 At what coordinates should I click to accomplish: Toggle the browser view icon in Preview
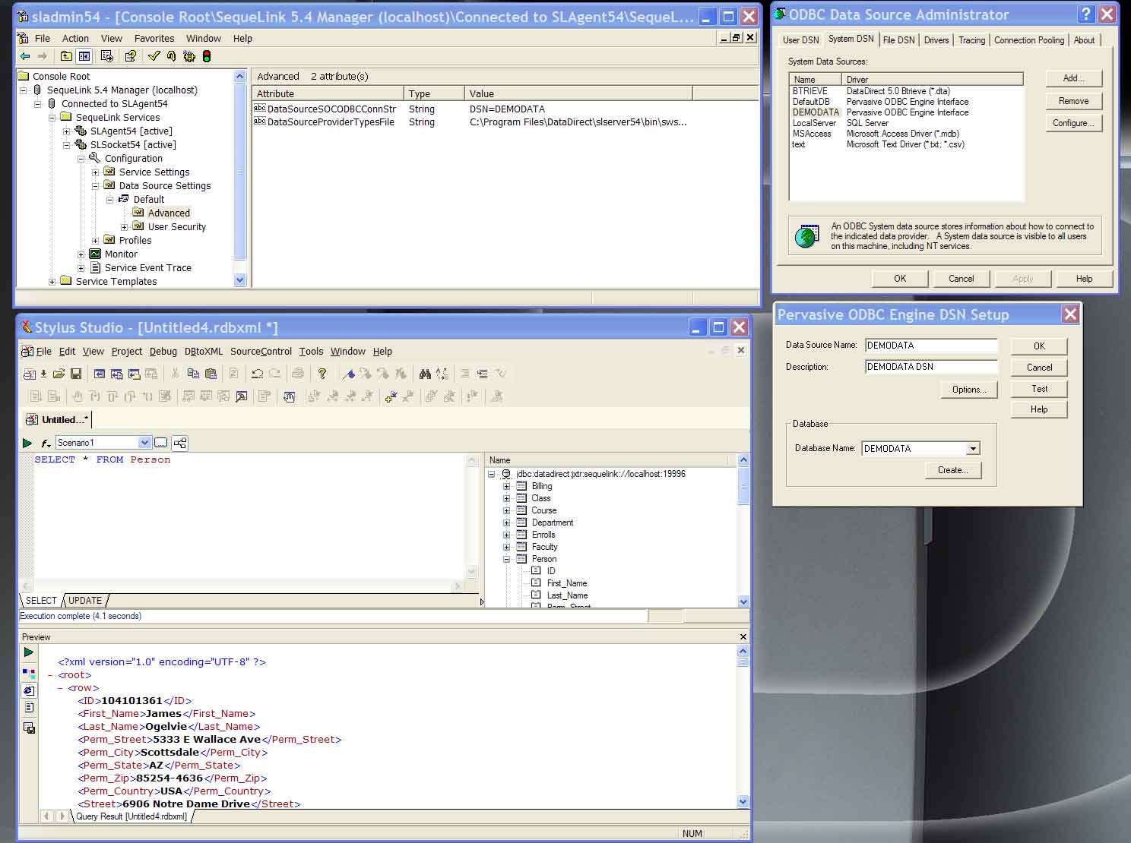[x=29, y=690]
